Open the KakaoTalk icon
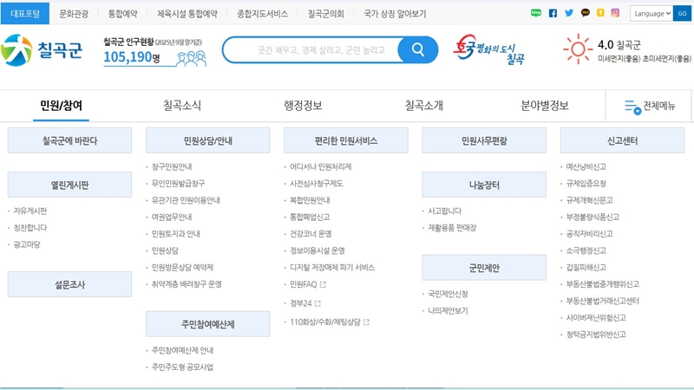This screenshot has width=694, height=390. coord(585,13)
